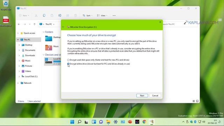
Task: Collapse the Devices and drives group
Action: tap(44, 55)
